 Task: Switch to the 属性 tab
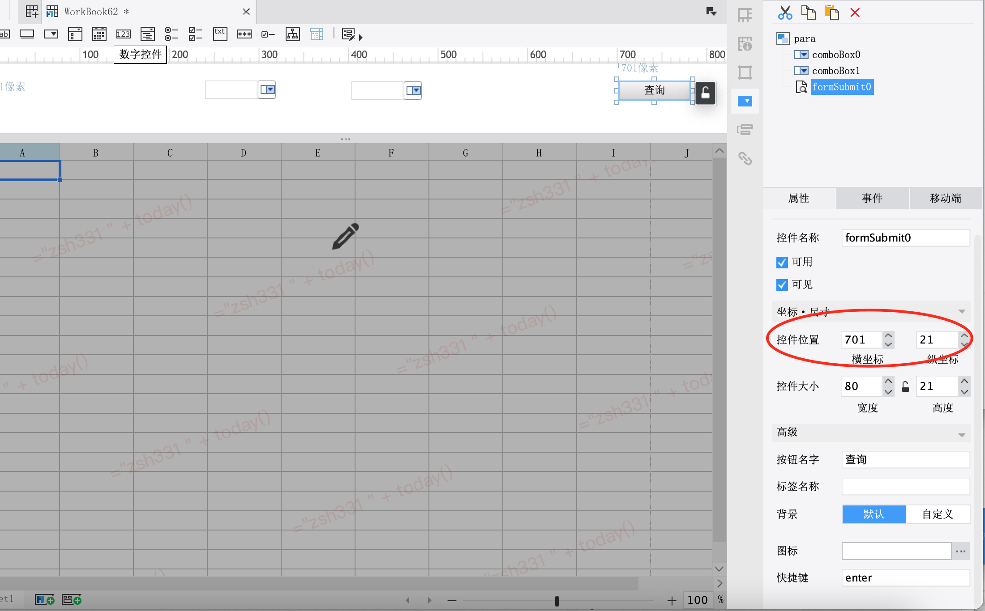(x=799, y=198)
